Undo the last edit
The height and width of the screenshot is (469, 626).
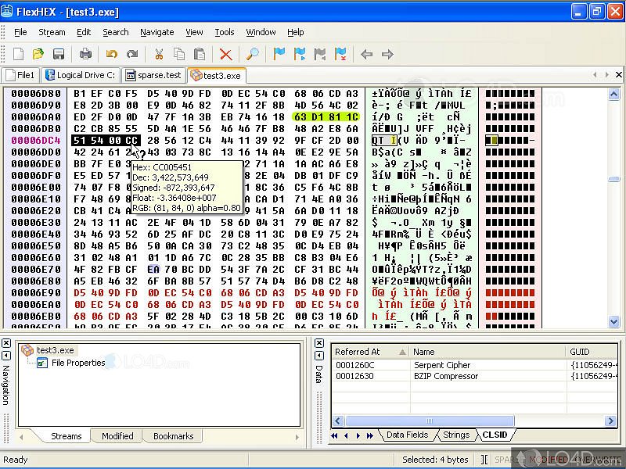coord(112,54)
